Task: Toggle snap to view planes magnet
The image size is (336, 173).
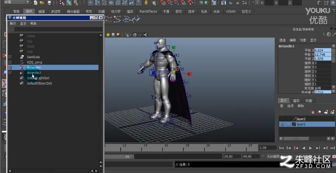Action: pos(183,3)
